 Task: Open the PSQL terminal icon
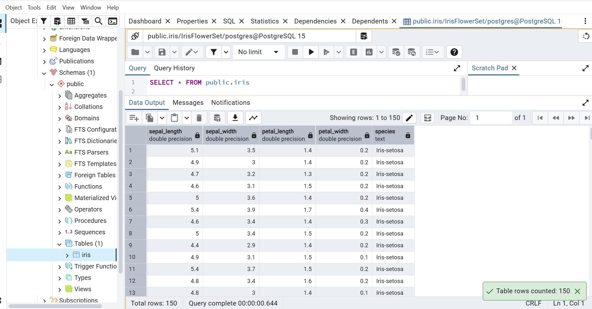[113, 21]
